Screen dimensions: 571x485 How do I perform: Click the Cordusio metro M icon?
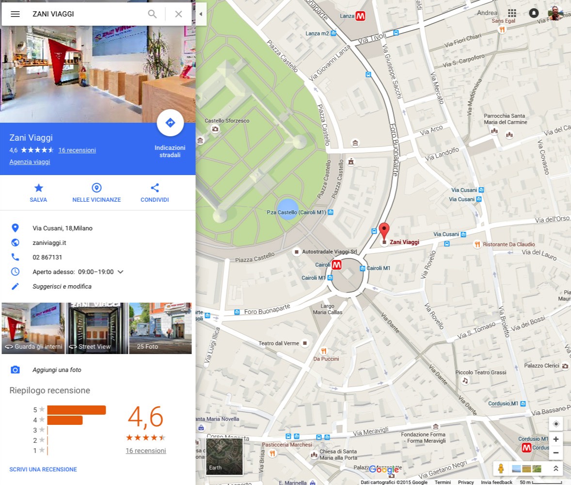[526, 448]
